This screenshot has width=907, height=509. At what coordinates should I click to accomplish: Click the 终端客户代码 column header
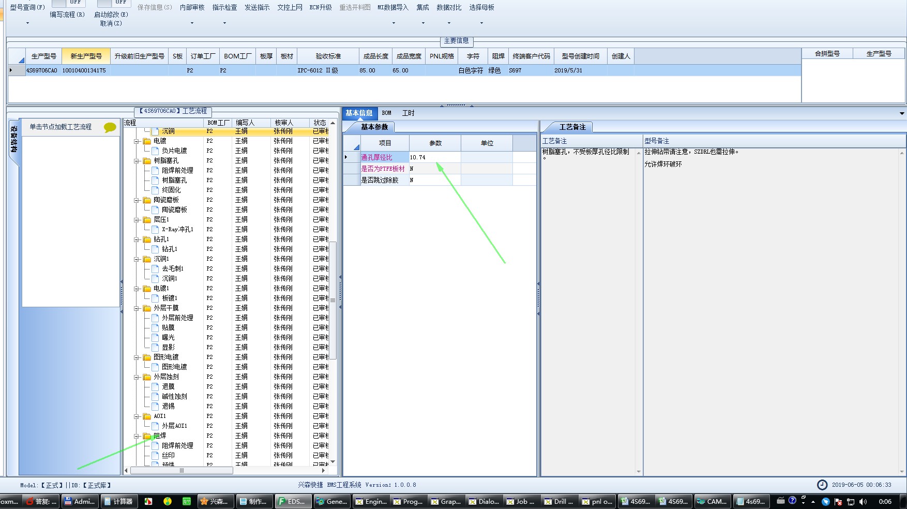pos(531,56)
